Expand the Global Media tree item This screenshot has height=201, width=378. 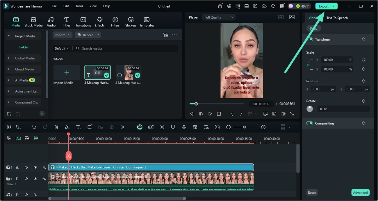(x=9, y=58)
